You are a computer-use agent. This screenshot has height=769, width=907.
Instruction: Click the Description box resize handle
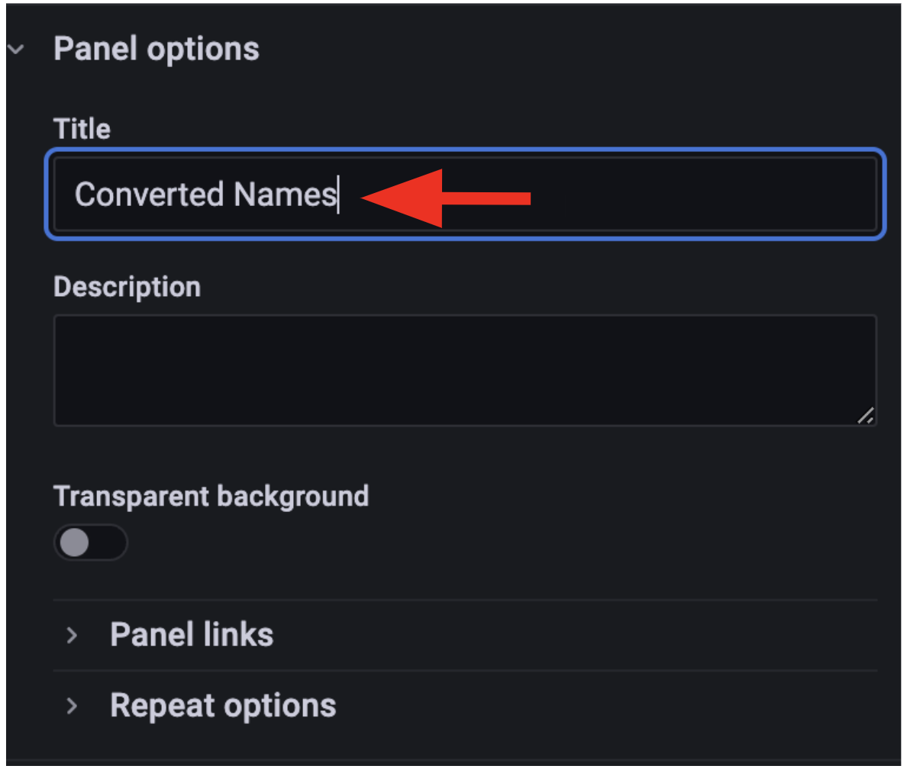pos(866,416)
